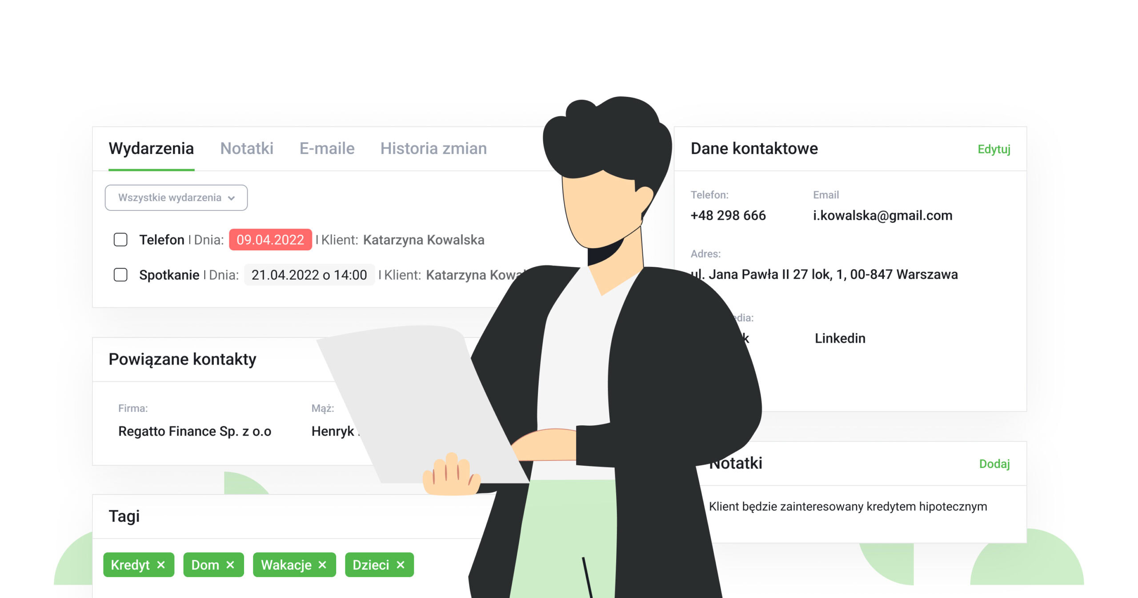This screenshot has height=598, width=1138.
Task: Click the Dane kontaktowe heading
Action: [754, 148]
